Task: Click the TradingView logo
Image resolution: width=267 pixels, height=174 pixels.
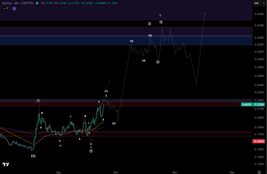Action: [x=5, y=164]
